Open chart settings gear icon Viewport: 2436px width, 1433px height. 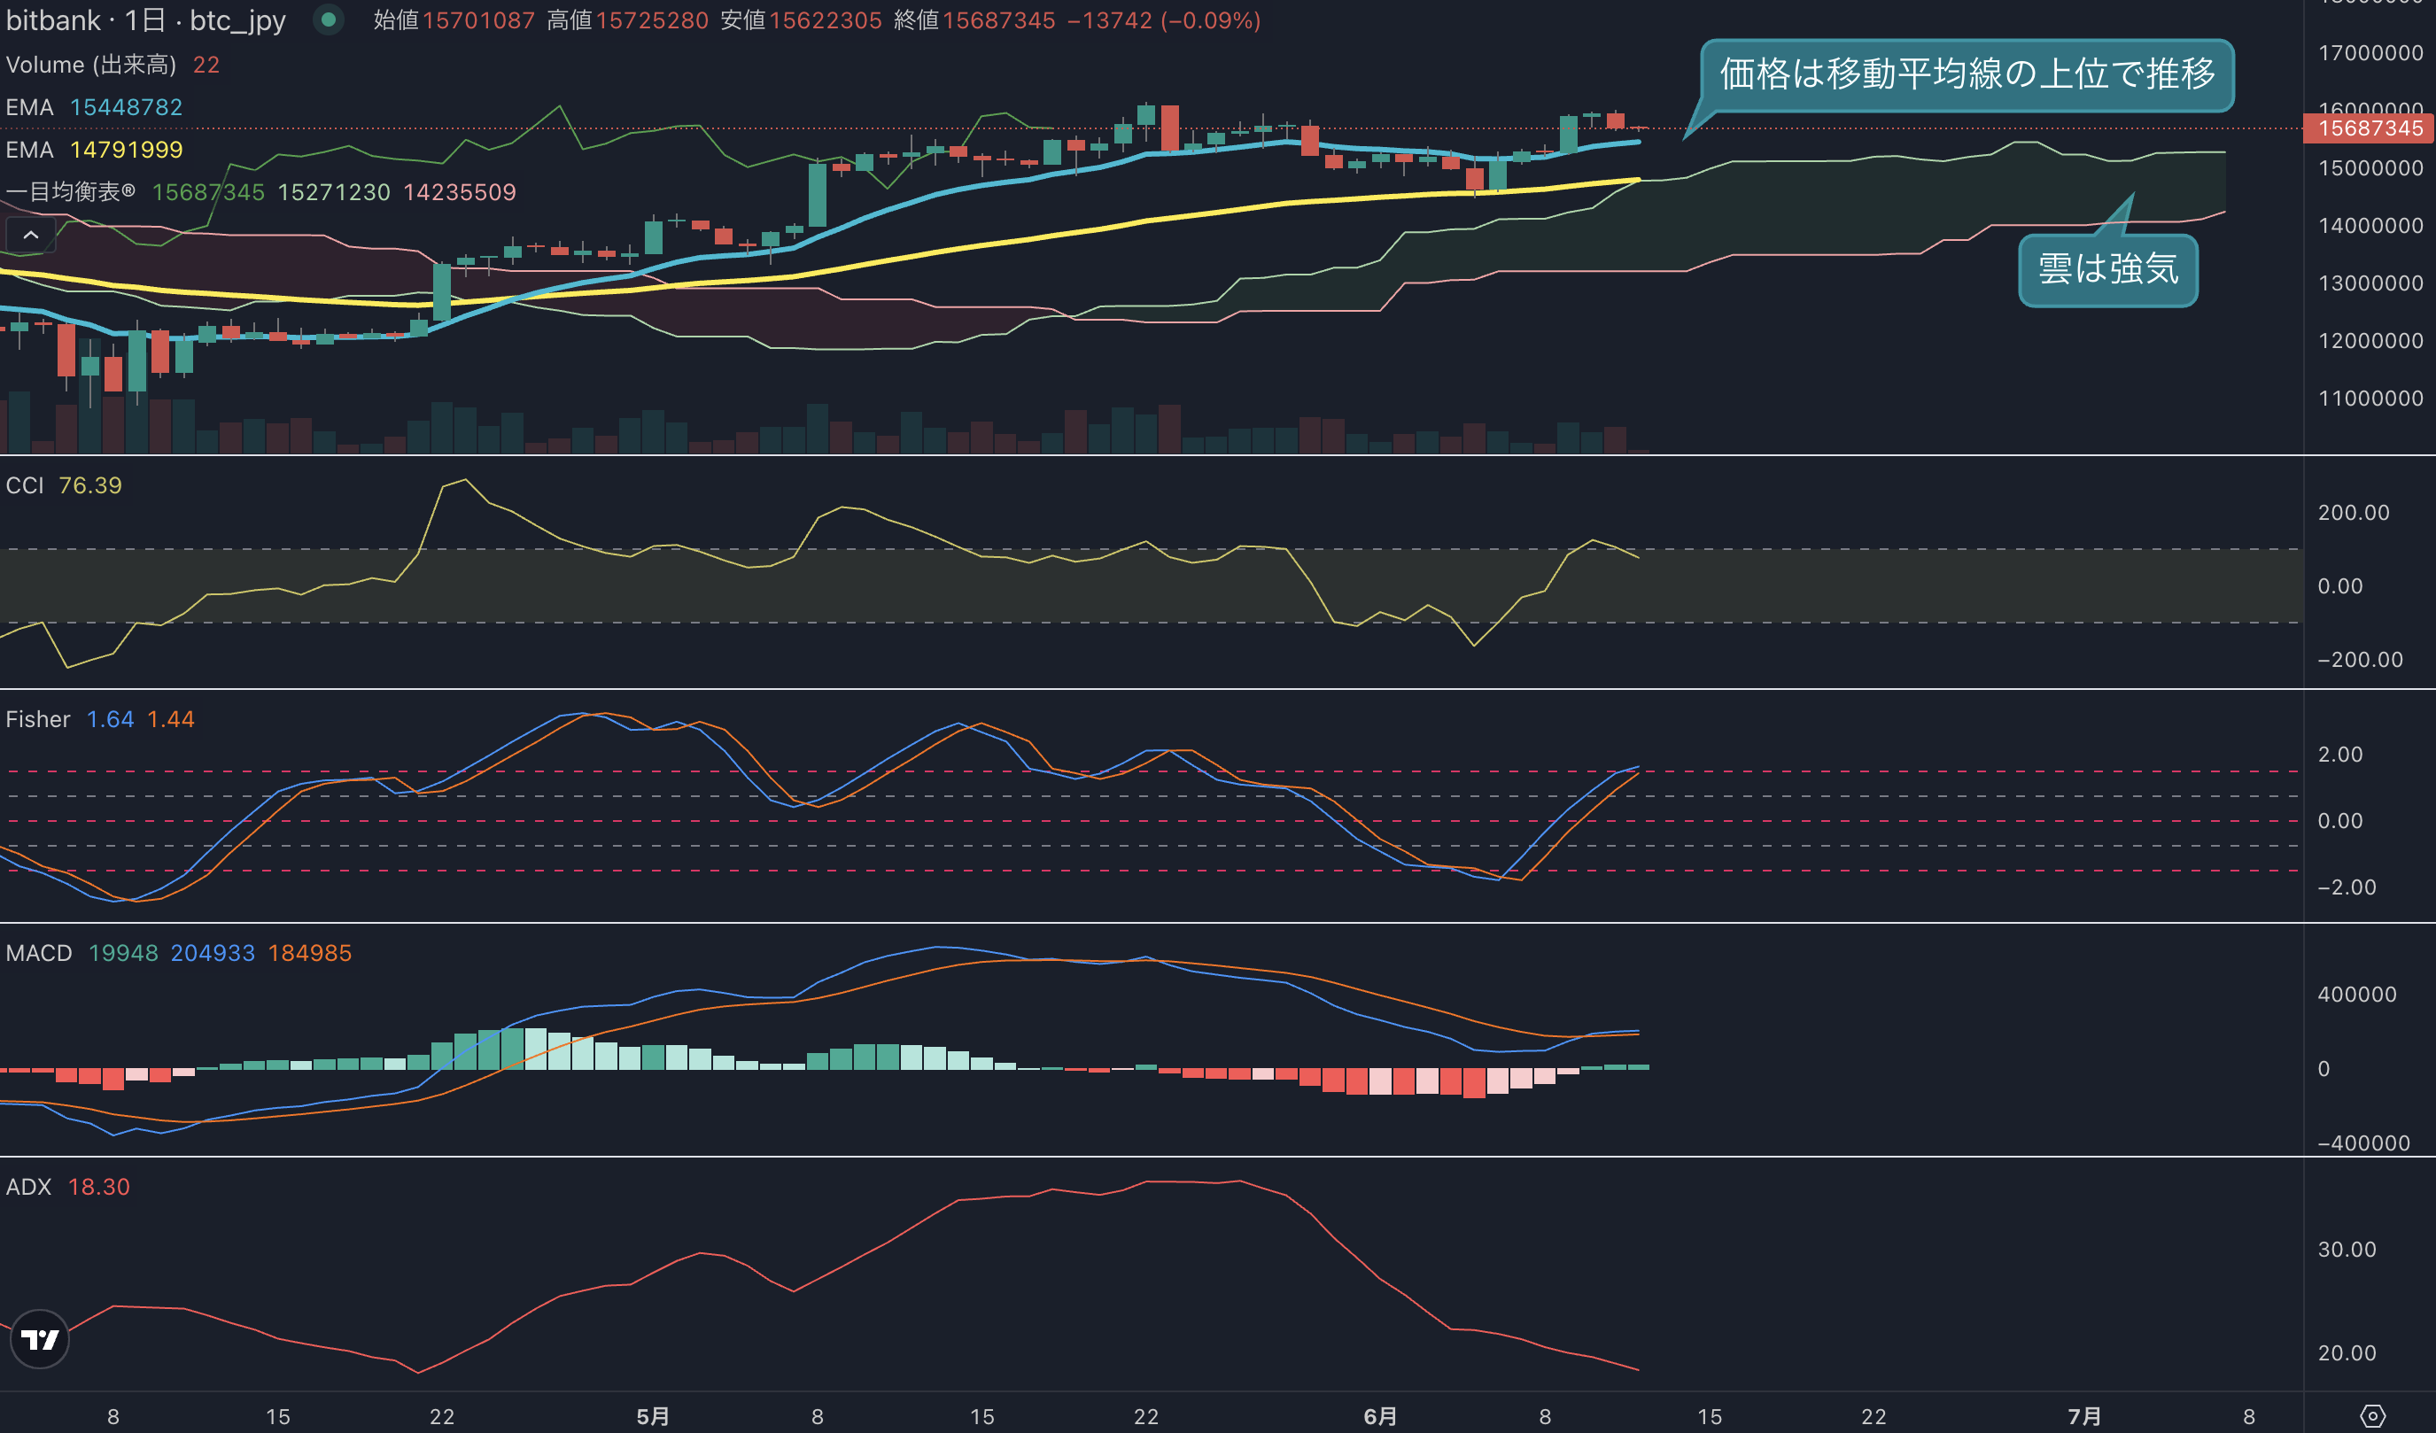(x=2372, y=1416)
